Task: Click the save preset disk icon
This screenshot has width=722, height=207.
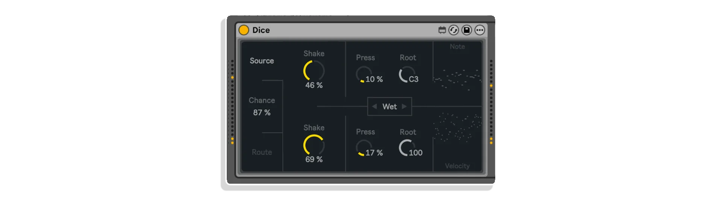Action: click(467, 30)
